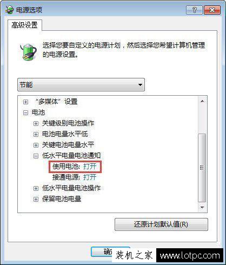Expand 保留电池电量 node

[x=36, y=199]
